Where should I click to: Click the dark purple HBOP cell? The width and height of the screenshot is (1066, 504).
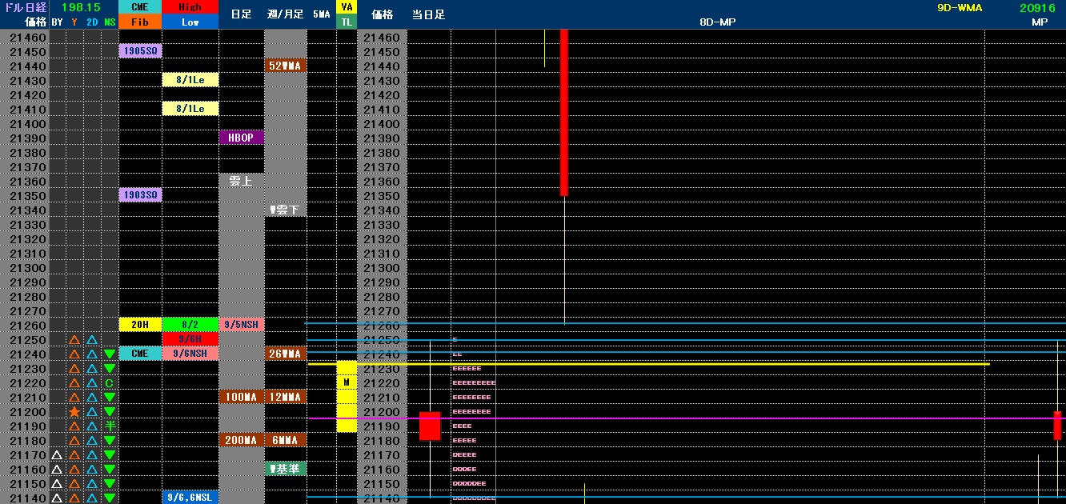[x=241, y=138]
